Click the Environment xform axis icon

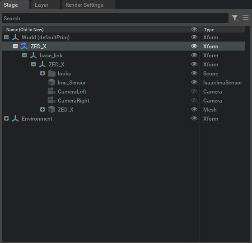tap(15, 119)
